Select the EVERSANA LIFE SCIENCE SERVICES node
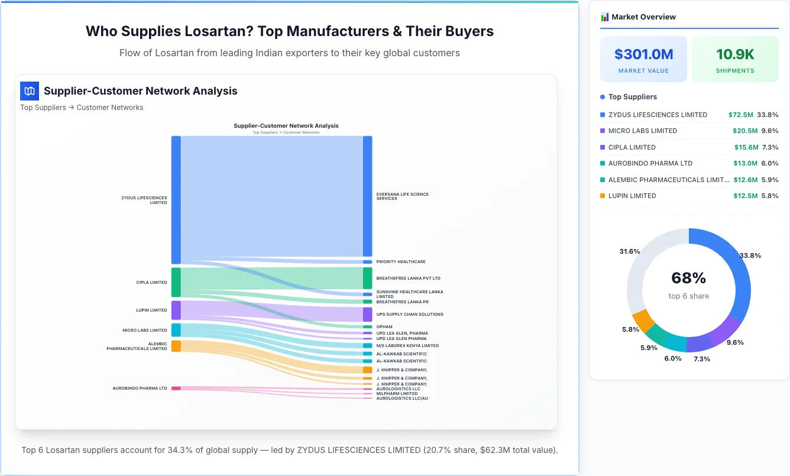This screenshot has height=476, width=790. 367,196
